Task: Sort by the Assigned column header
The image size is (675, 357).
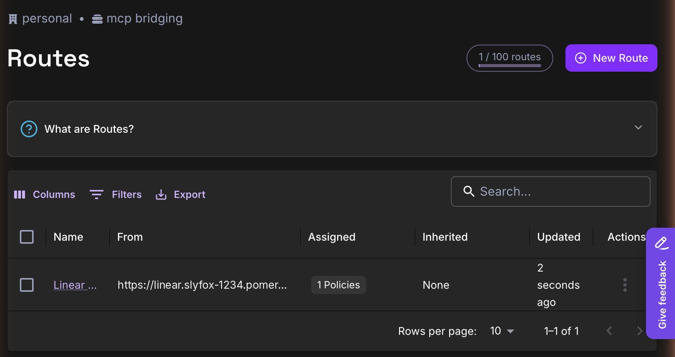Action: point(332,237)
